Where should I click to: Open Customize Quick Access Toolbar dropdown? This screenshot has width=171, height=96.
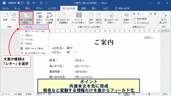46,3
